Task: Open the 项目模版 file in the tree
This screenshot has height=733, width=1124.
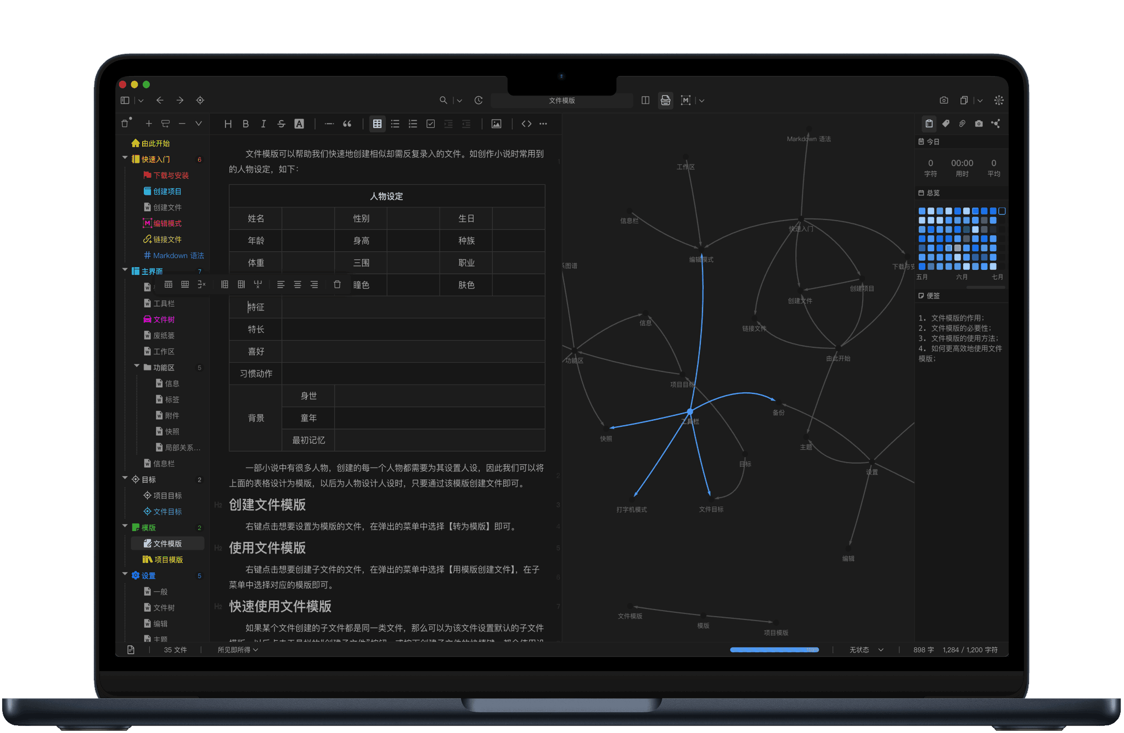Action: pyautogui.click(x=168, y=560)
